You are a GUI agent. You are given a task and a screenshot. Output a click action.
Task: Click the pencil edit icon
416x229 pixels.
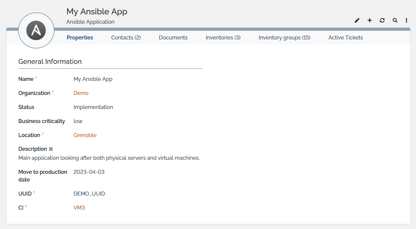coord(357,20)
